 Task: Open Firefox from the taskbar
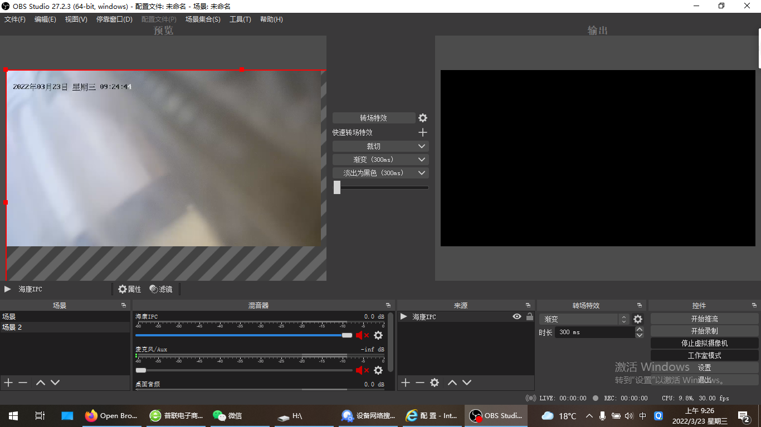pyautogui.click(x=112, y=415)
